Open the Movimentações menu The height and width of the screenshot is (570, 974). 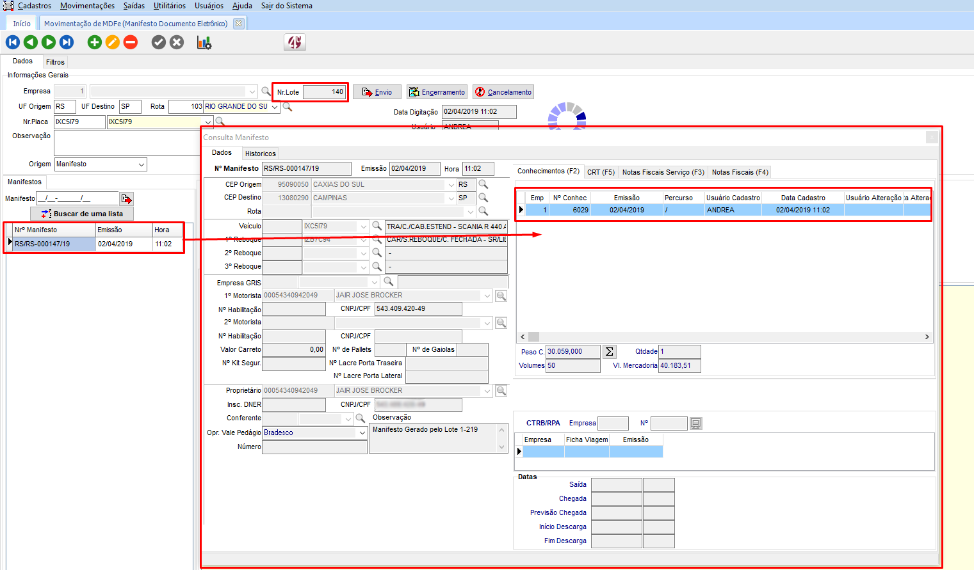click(x=87, y=6)
